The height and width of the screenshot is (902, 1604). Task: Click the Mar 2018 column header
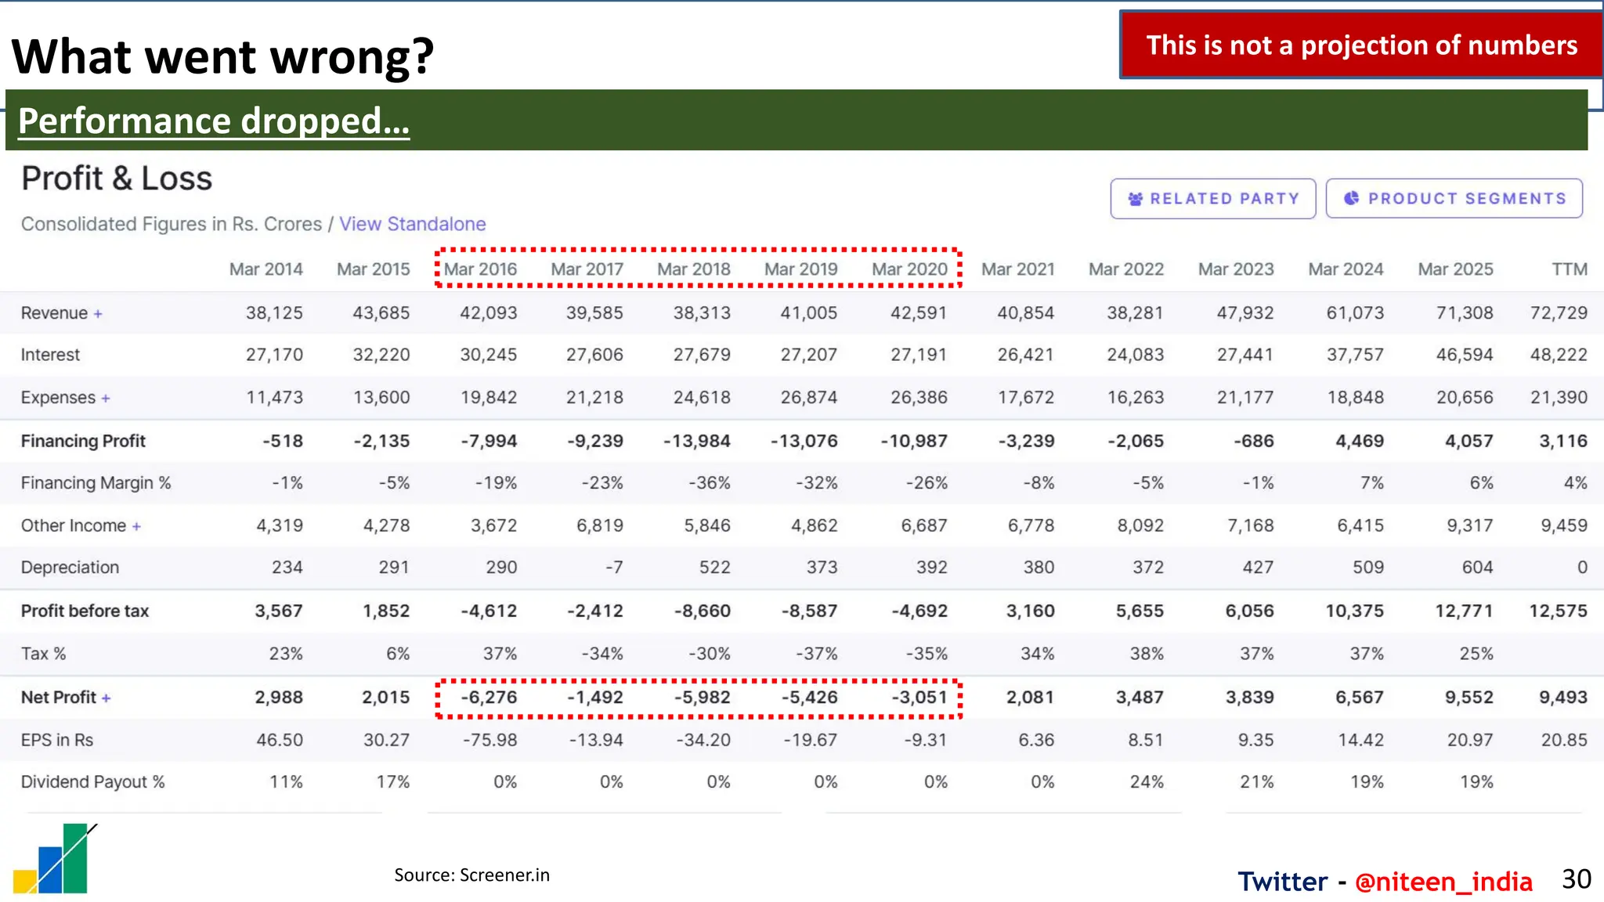click(694, 269)
